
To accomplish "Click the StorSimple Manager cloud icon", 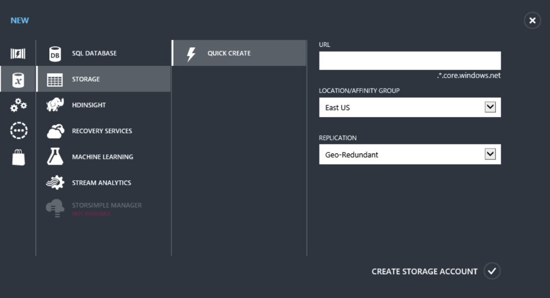I will coord(55,208).
